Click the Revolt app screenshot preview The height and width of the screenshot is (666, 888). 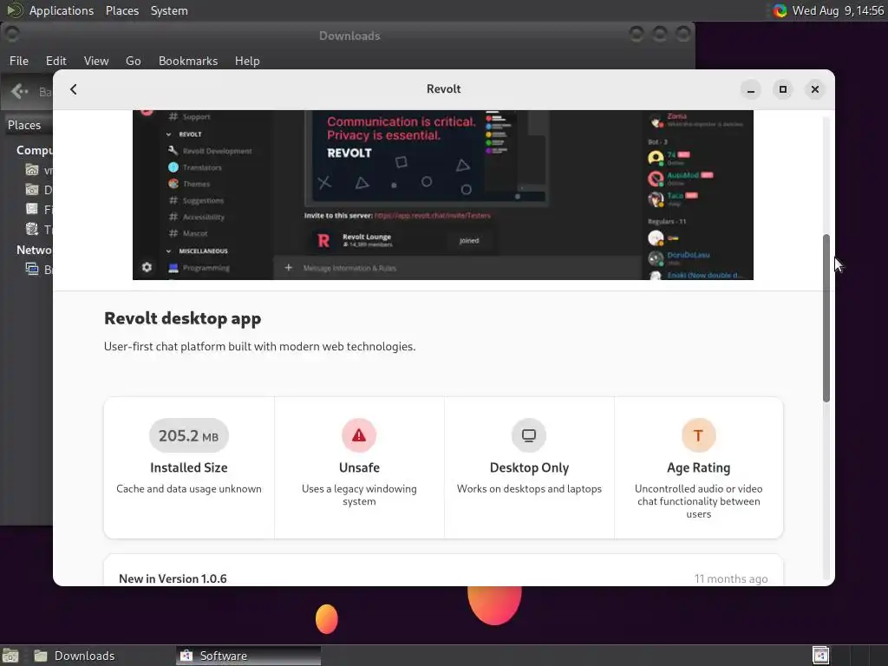[x=443, y=195]
